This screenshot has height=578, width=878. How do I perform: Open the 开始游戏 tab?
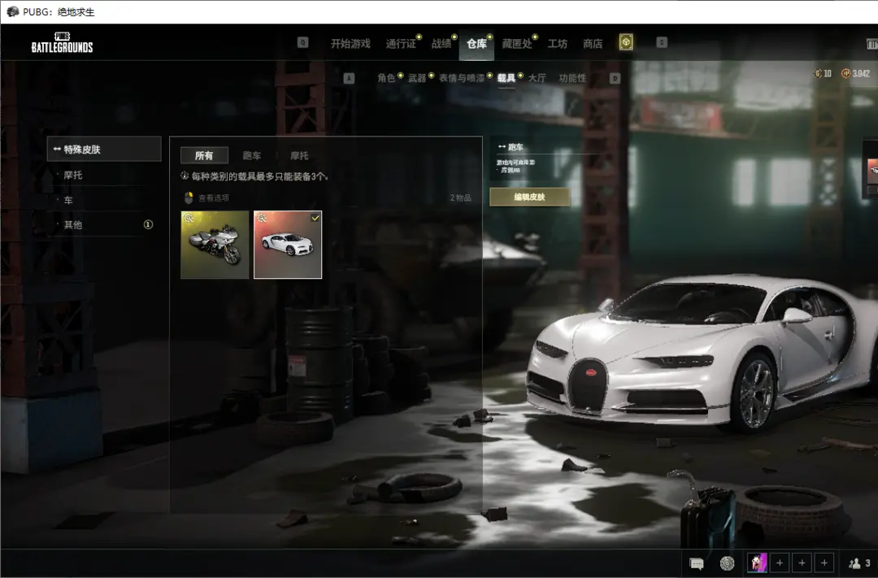[x=350, y=44]
